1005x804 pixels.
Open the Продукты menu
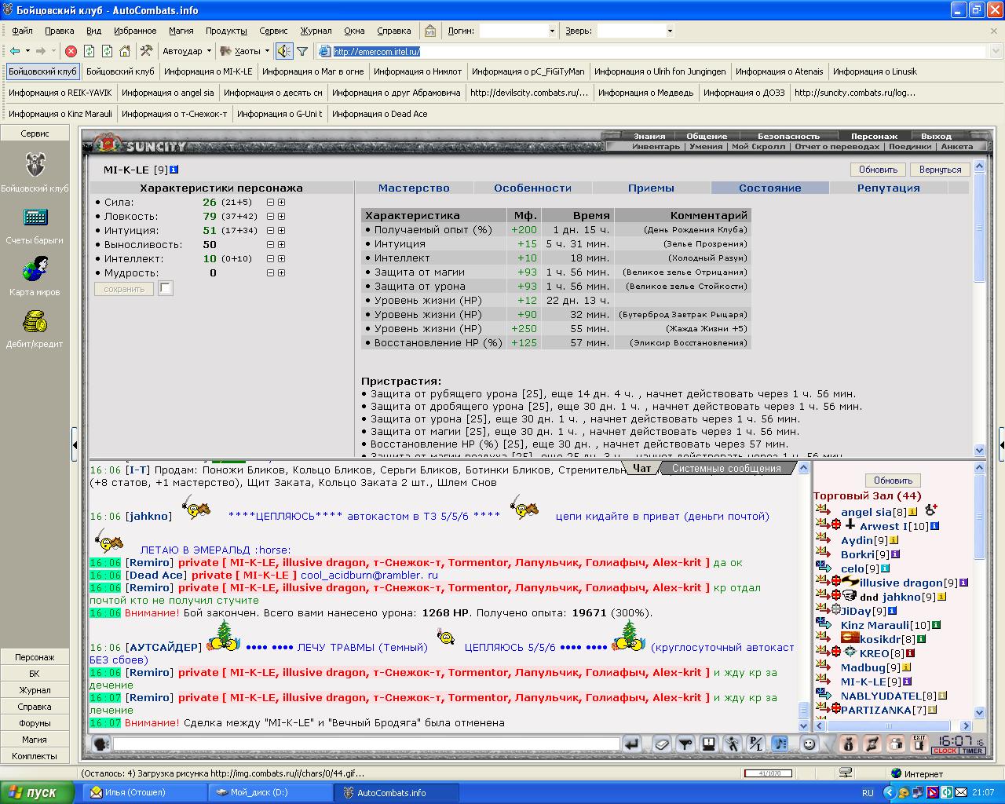[x=226, y=31]
